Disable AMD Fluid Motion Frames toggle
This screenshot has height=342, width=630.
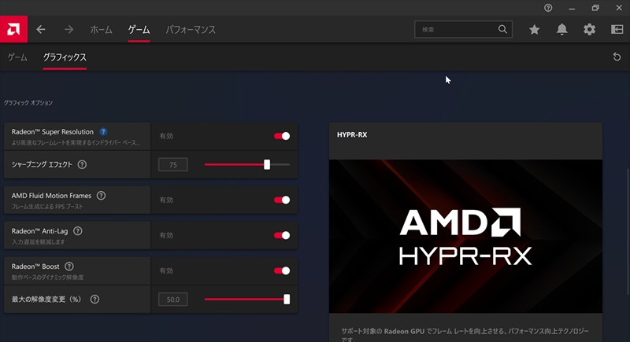[282, 200]
